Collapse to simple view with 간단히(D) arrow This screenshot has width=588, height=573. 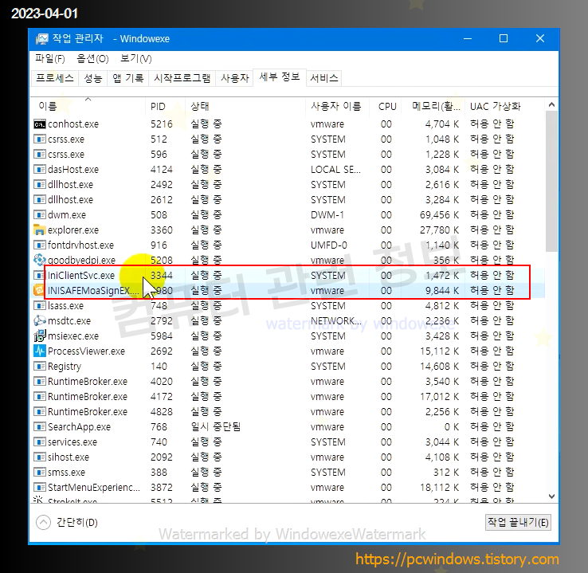pos(43,522)
